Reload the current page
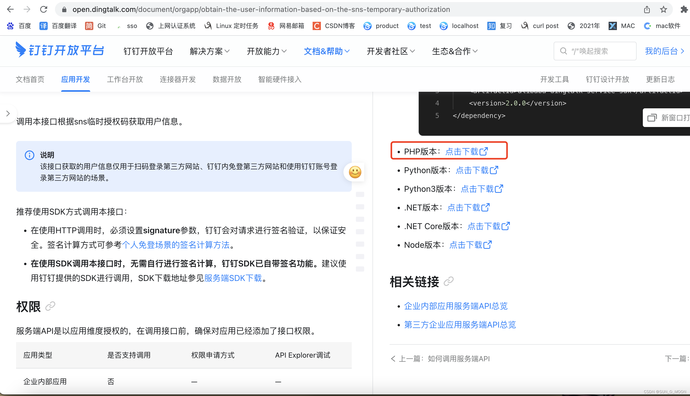 pyautogui.click(x=44, y=9)
